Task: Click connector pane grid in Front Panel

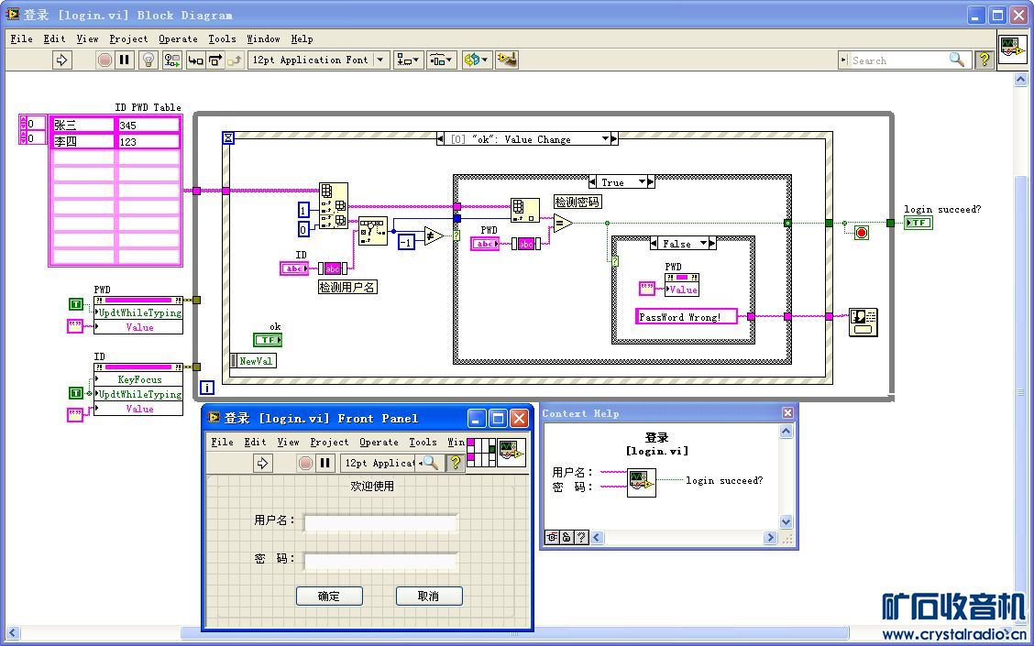Action: [480, 453]
